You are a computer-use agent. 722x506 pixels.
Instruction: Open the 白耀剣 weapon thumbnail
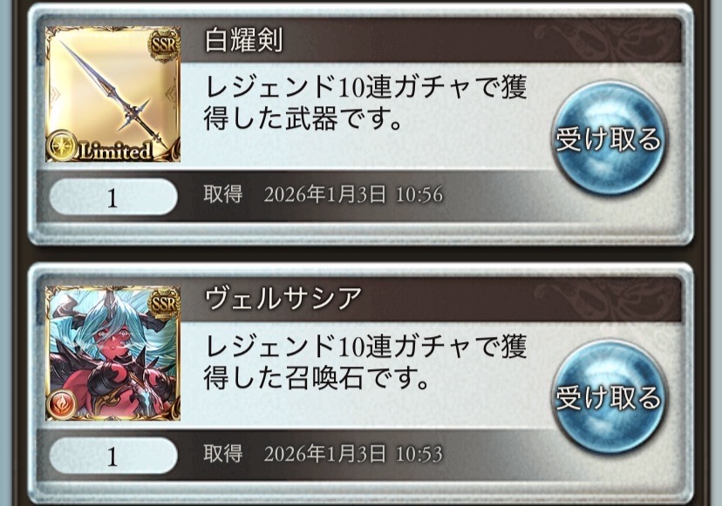coord(112,94)
